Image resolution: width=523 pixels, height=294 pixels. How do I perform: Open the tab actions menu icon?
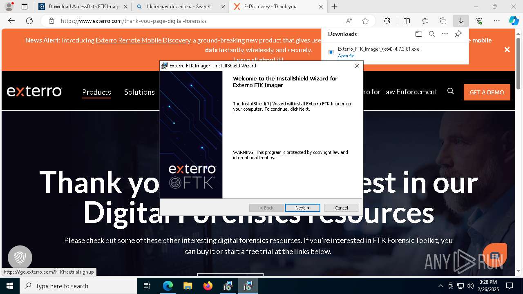[x=25, y=7]
